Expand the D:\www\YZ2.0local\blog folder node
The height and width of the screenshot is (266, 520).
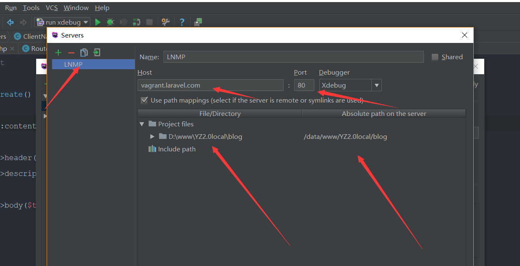152,136
